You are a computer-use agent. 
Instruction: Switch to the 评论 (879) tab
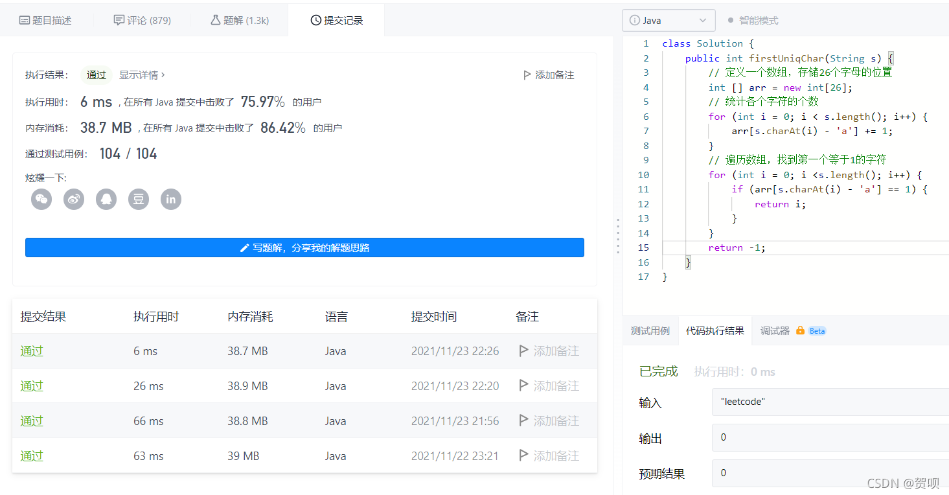142,21
